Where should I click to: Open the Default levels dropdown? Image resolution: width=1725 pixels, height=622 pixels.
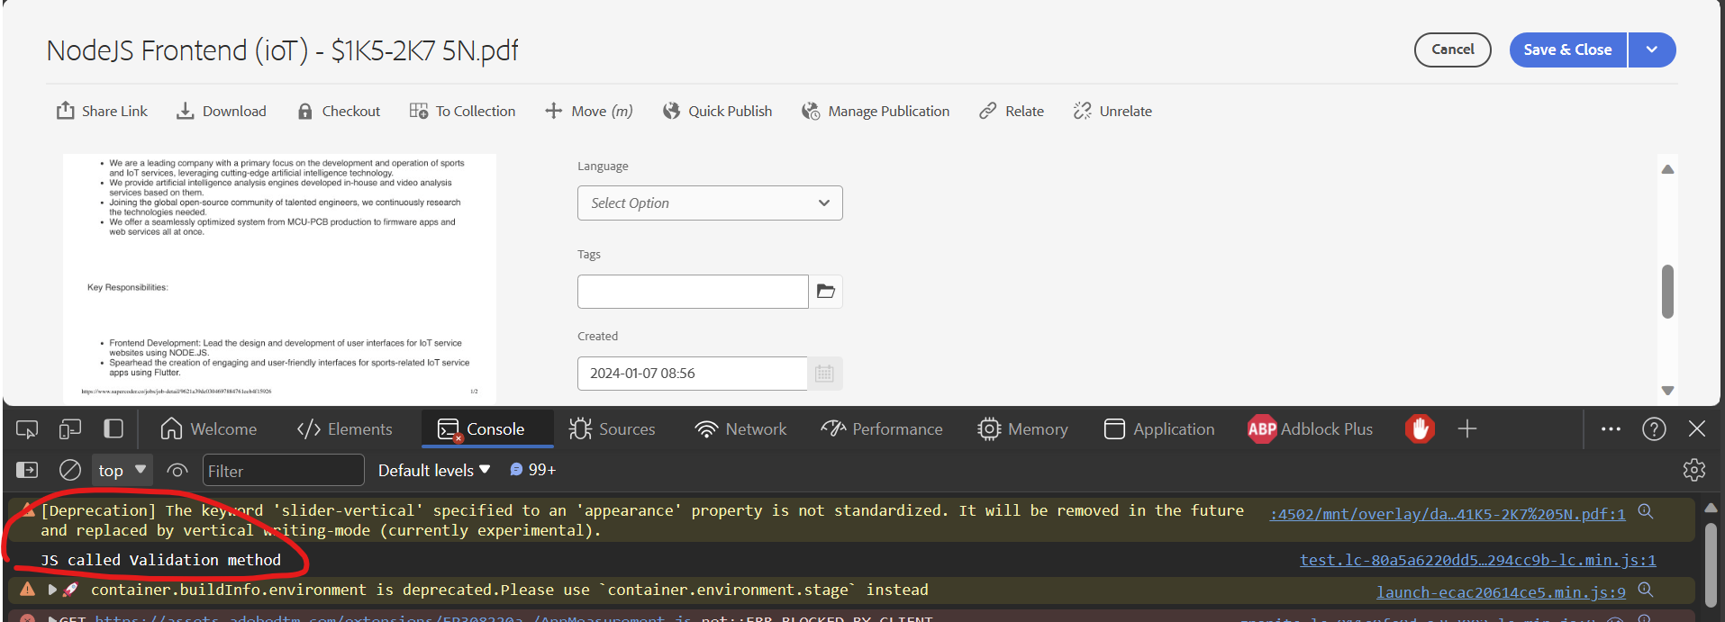pyautogui.click(x=433, y=470)
